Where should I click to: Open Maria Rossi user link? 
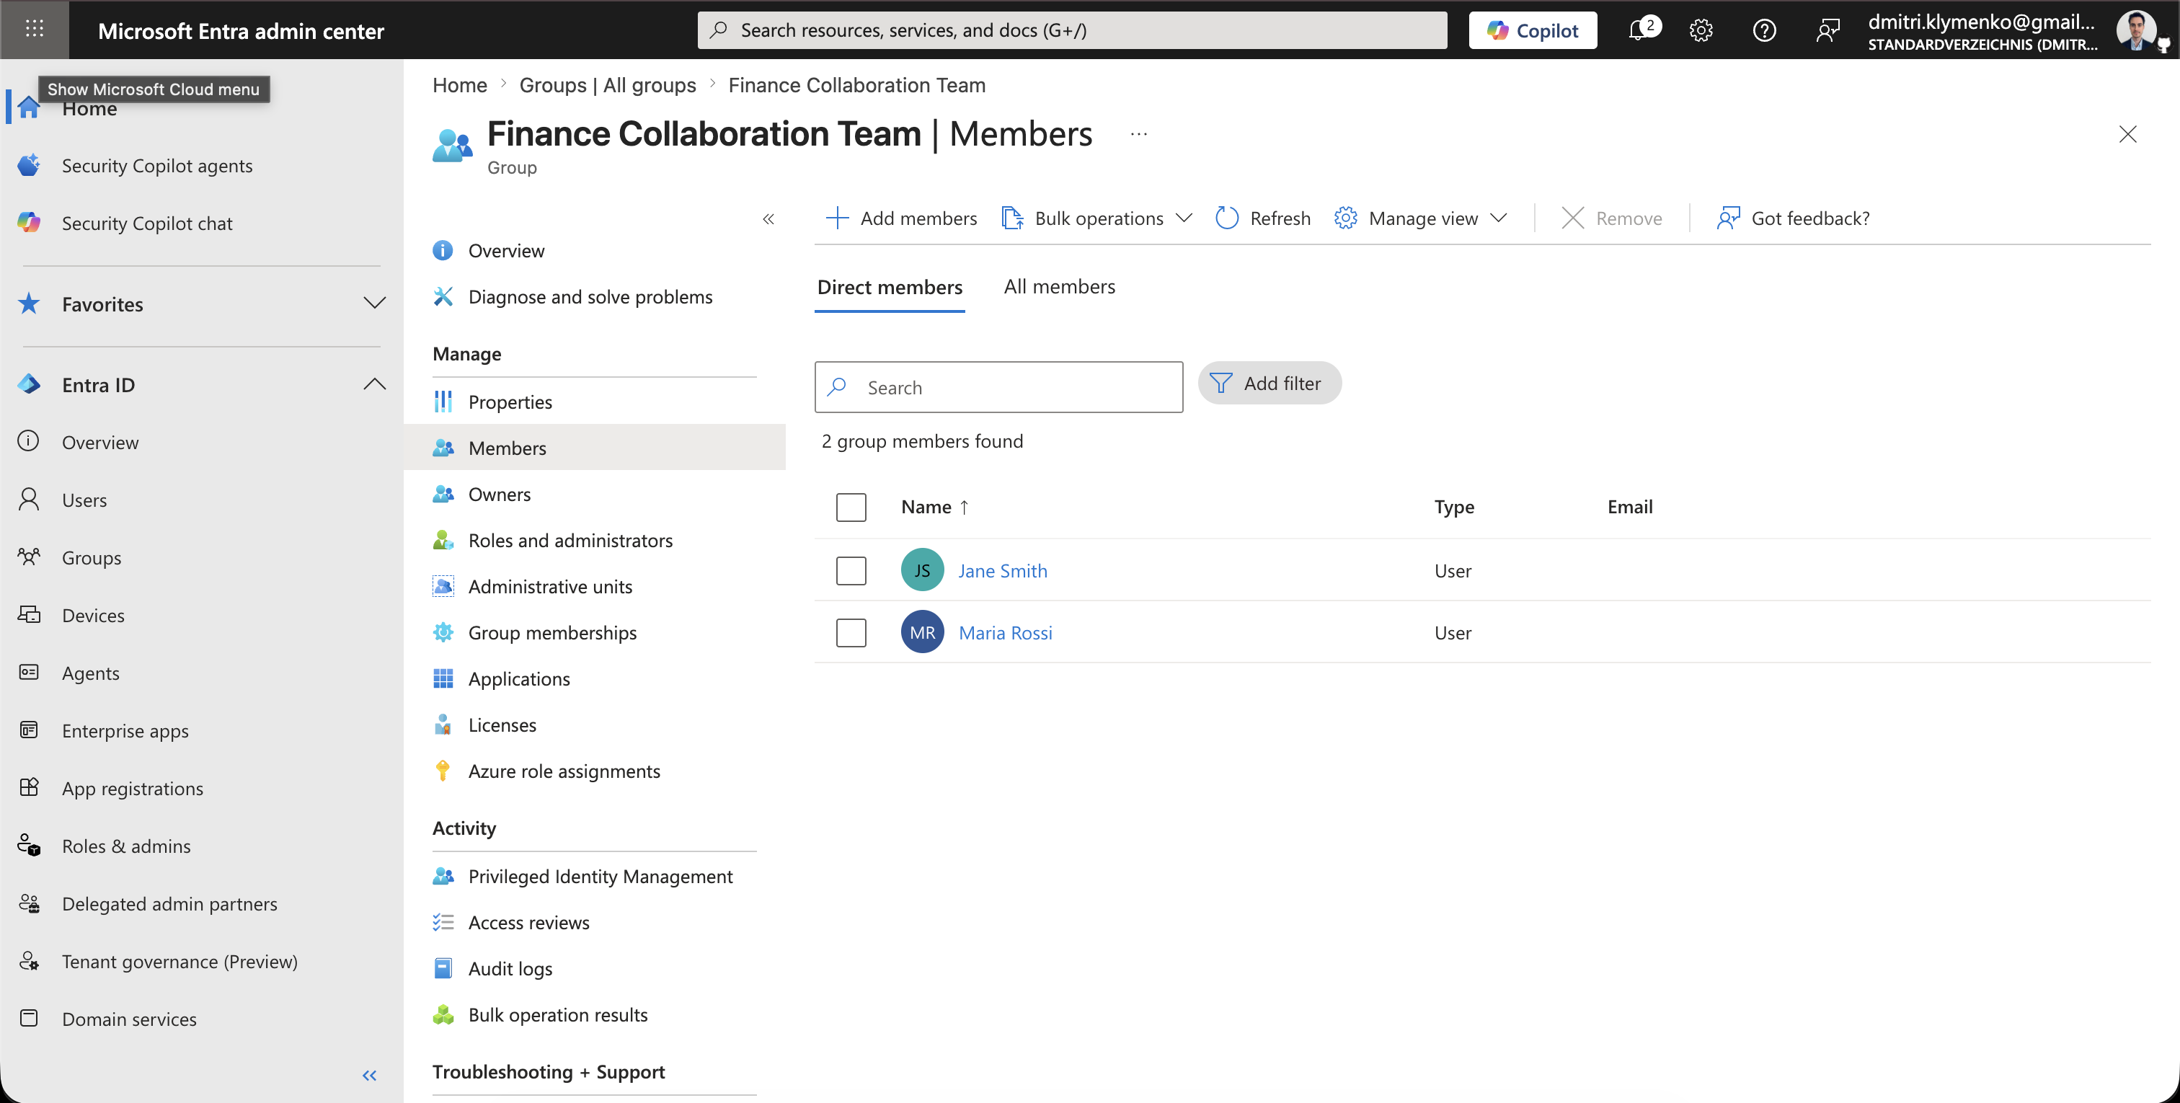(1004, 632)
